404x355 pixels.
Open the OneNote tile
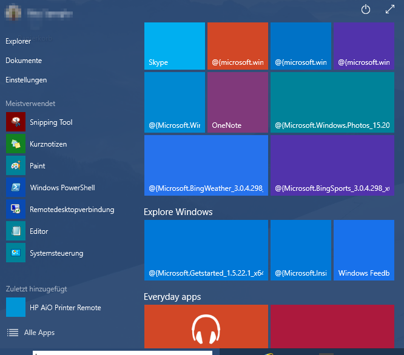(x=238, y=102)
